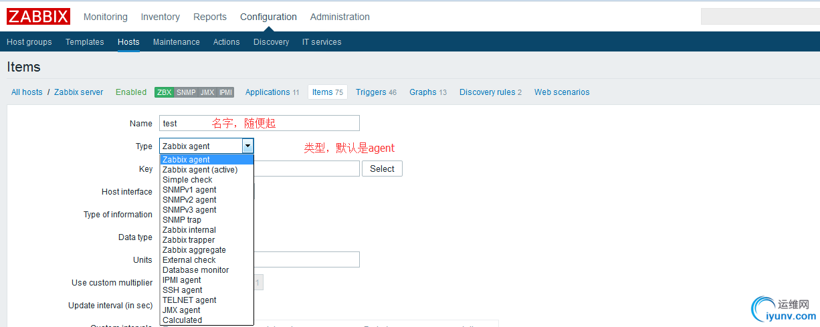This screenshot has width=820, height=327.
Task: Click the Enabled status link
Action: tap(131, 92)
